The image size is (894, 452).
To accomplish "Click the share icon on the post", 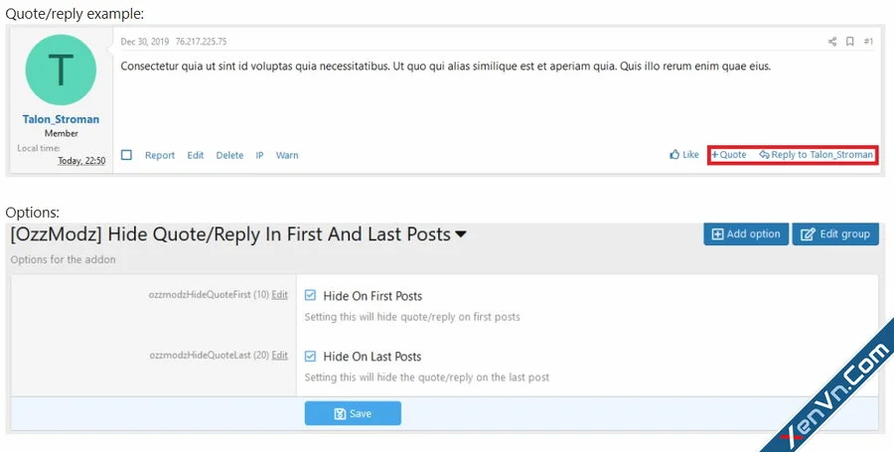I will point(832,42).
